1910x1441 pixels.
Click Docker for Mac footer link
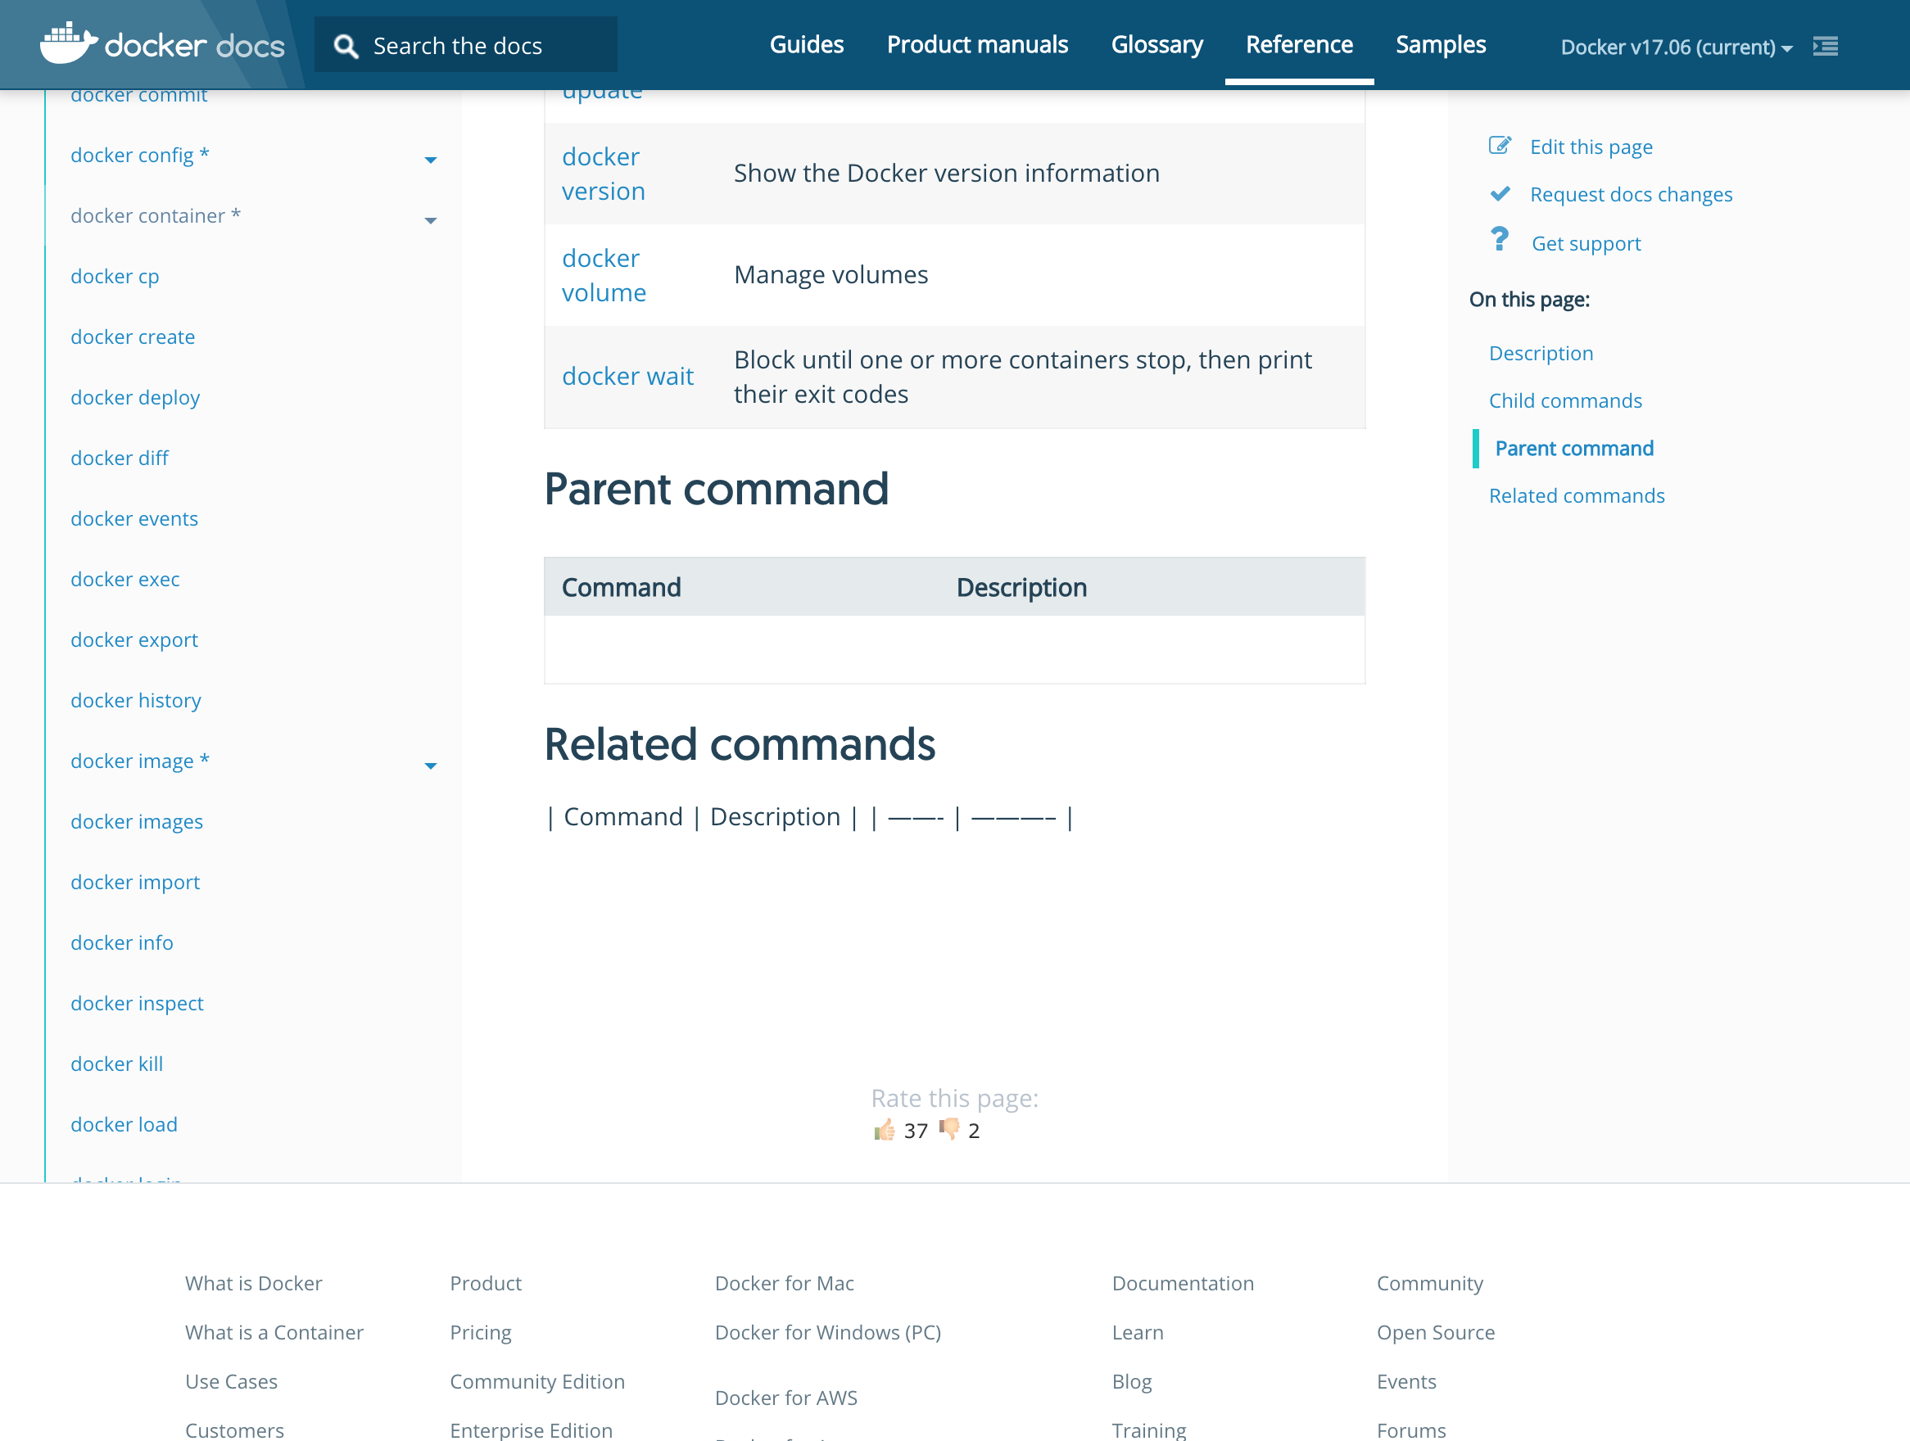[785, 1283]
